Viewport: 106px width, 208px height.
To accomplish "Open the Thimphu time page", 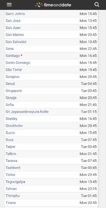I will pos(12,196).
